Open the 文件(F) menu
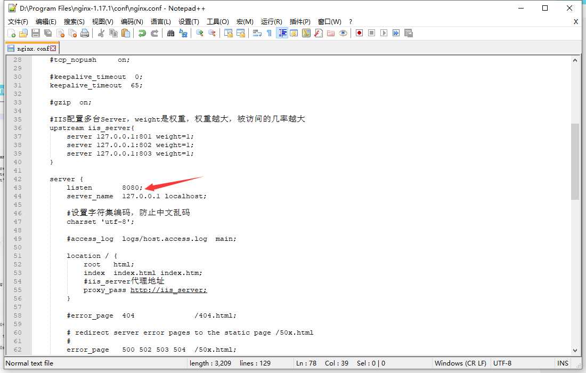The image size is (586, 373). (18, 22)
